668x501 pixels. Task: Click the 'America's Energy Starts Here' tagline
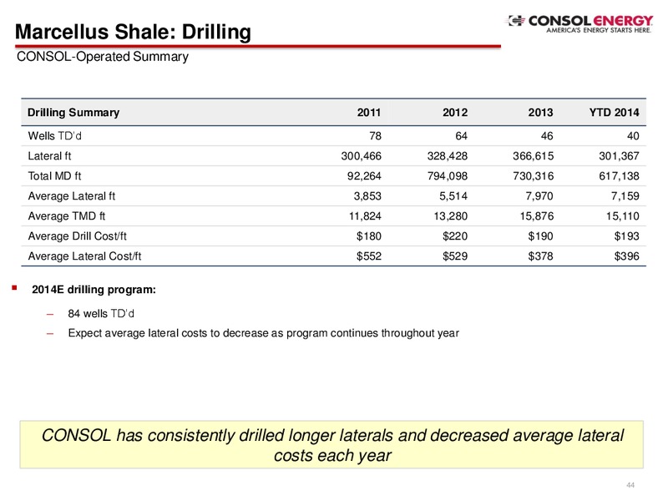click(x=599, y=30)
